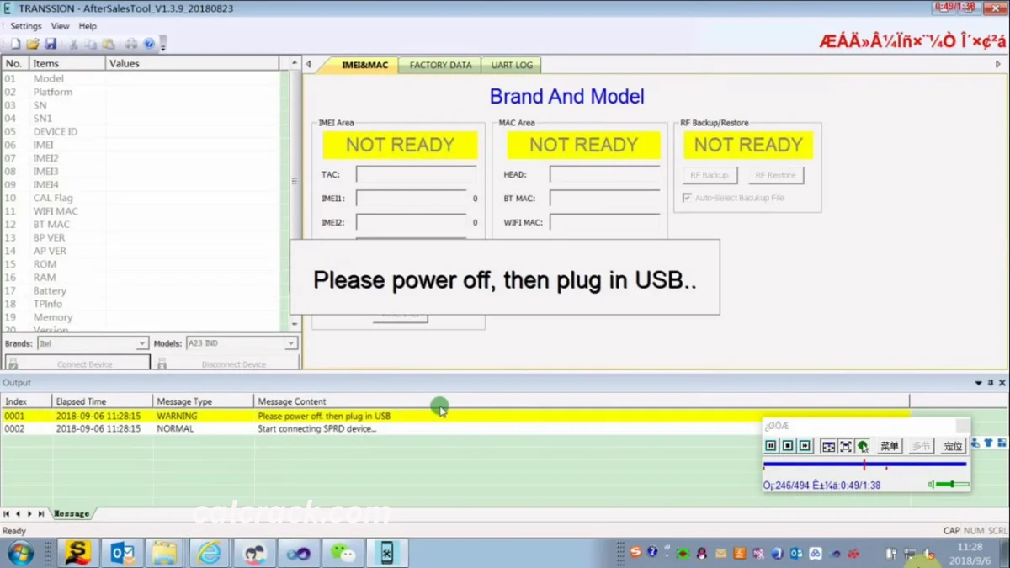Click the tab scroll right arrow
This screenshot has height=568, width=1010.
pyautogui.click(x=998, y=65)
